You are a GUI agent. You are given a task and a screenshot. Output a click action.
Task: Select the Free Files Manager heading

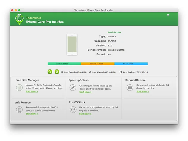pos(27,80)
